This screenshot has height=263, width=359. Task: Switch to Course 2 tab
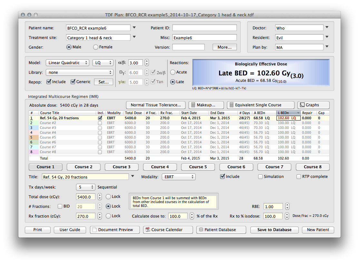coord(83,167)
